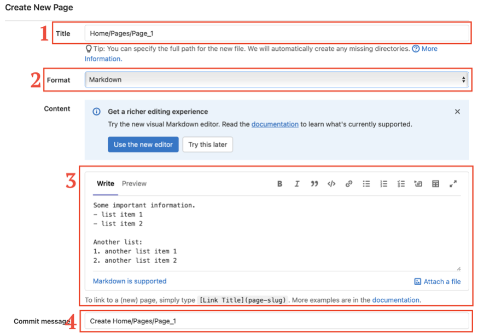This screenshot has height=336, width=478.
Task: Focus the Commit message field
Action: (x=277, y=321)
